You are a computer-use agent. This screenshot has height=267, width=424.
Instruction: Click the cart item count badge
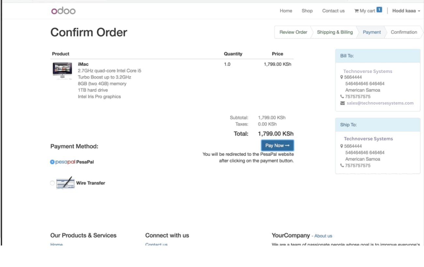379,9
